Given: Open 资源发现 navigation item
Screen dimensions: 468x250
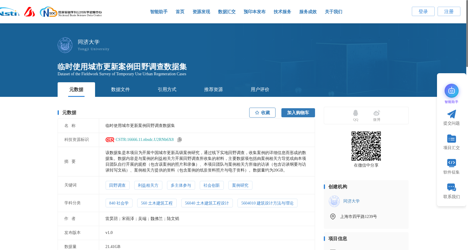Looking at the screenshot, I should coord(201,12).
